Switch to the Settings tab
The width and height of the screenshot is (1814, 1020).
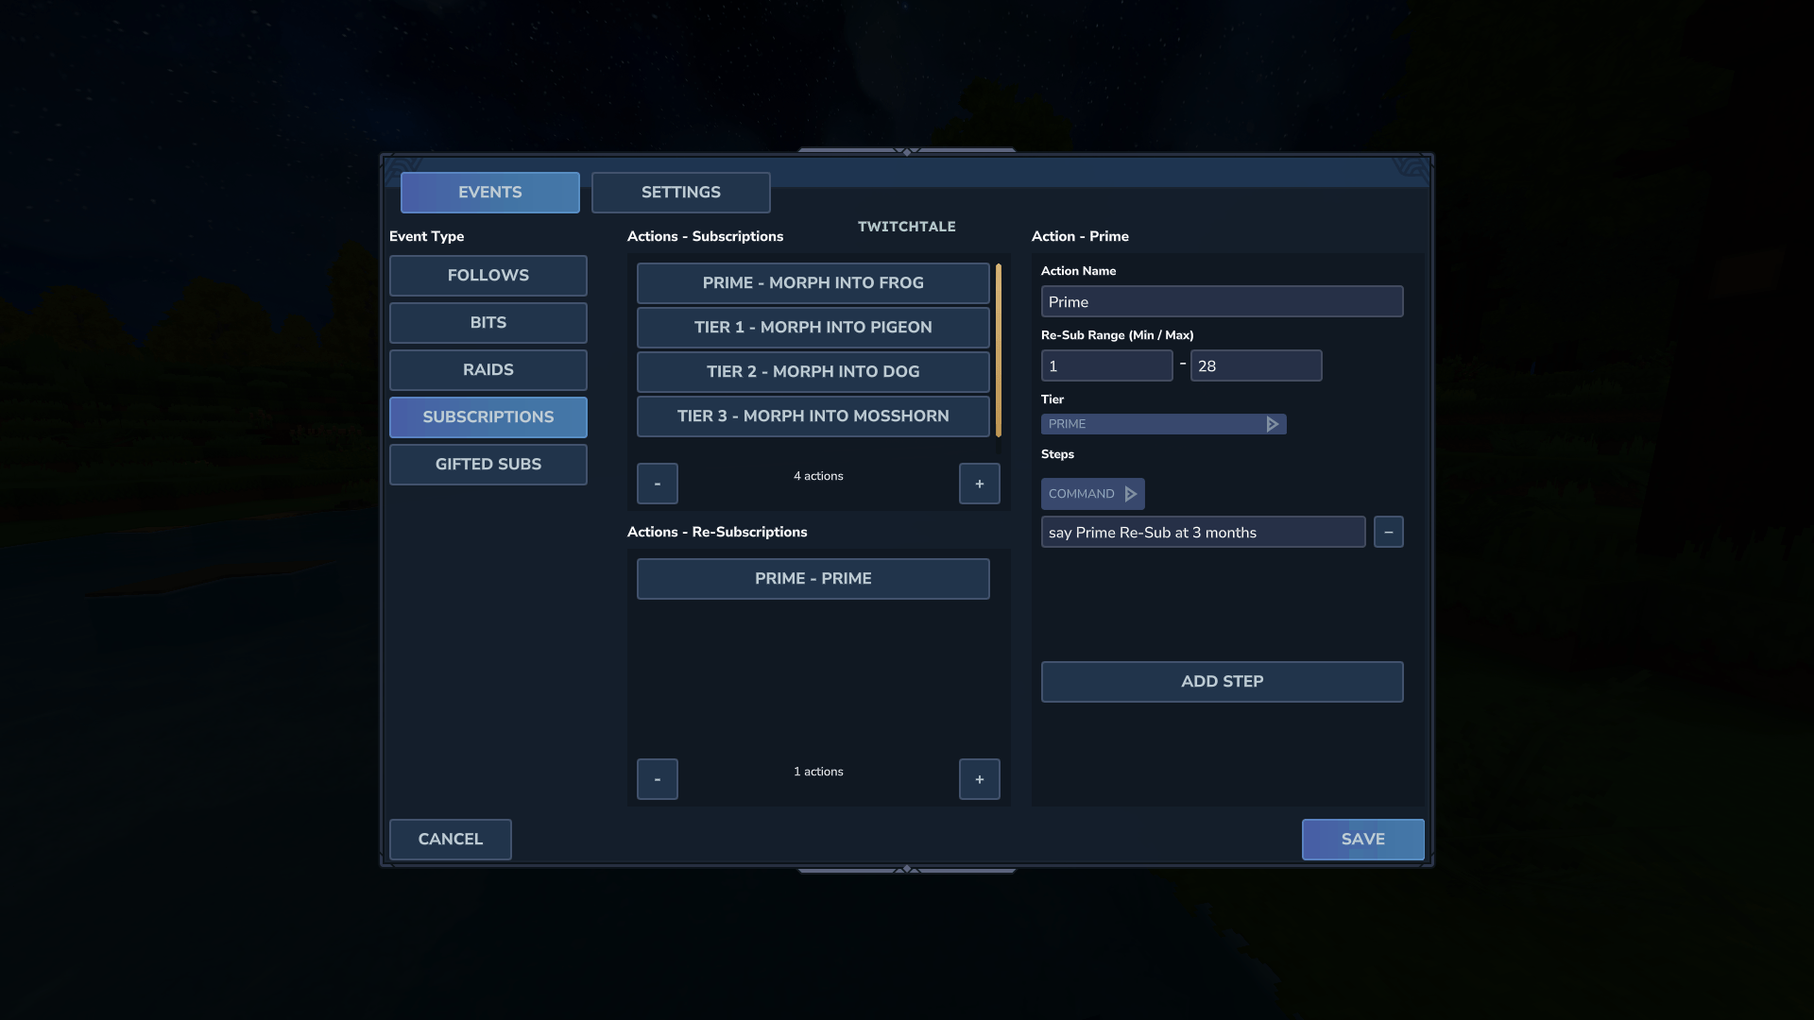click(680, 193)
